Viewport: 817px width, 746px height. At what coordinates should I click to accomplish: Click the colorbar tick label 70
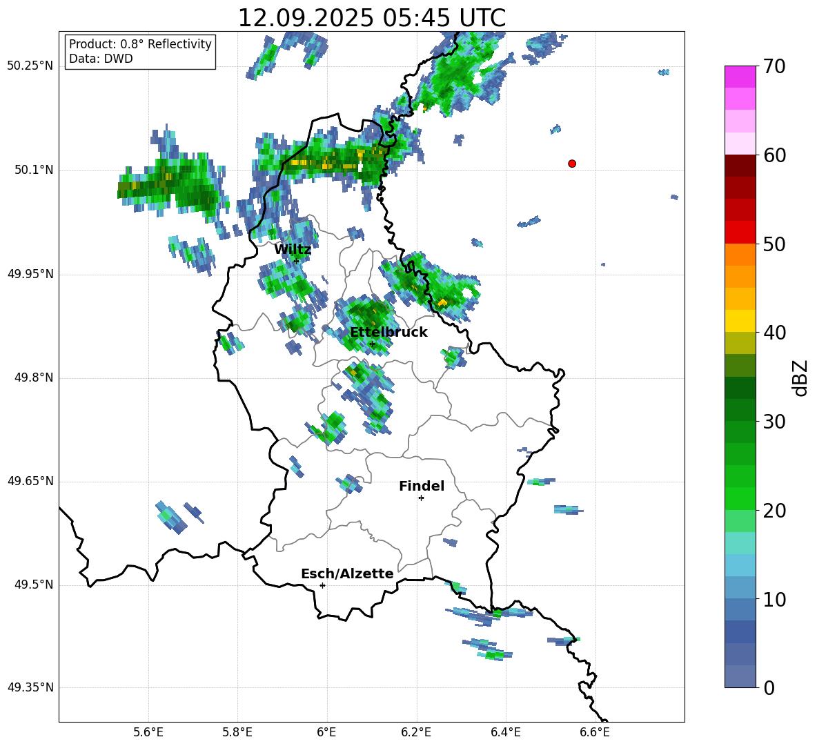(774, 67)
